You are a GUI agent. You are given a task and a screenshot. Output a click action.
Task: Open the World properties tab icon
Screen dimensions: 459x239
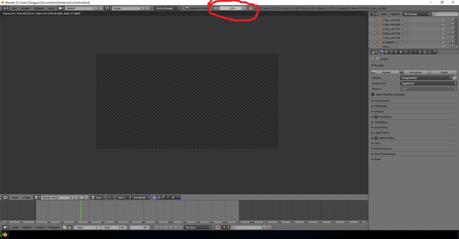pos(396,52)
